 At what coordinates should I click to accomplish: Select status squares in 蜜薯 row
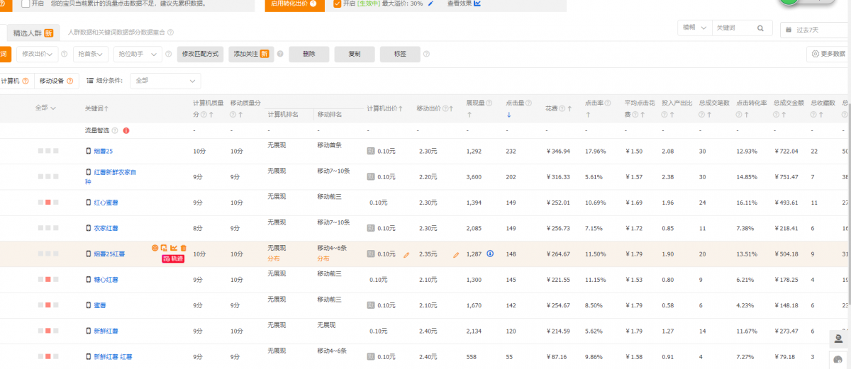[48, 305]
